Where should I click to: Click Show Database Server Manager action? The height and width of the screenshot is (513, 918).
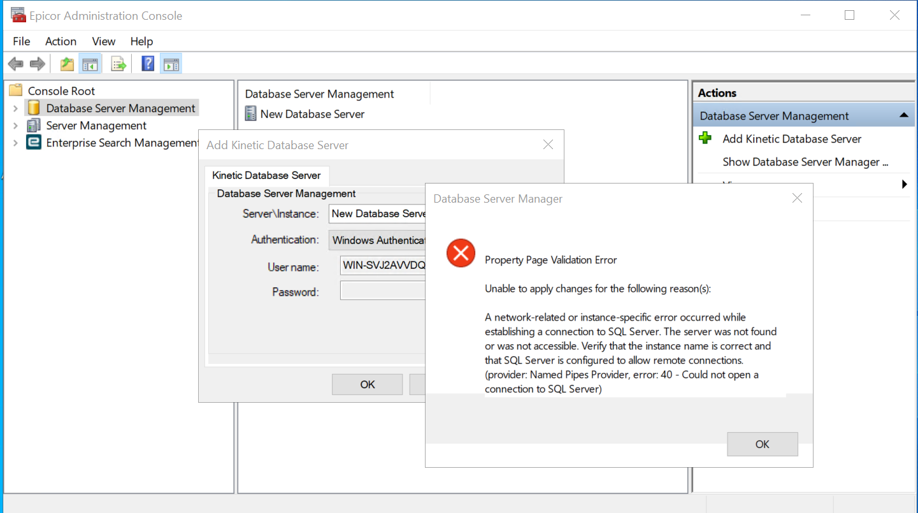tap(805, 162)
